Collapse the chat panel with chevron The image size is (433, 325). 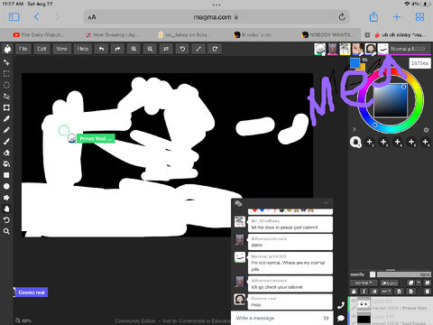(326, 203)
